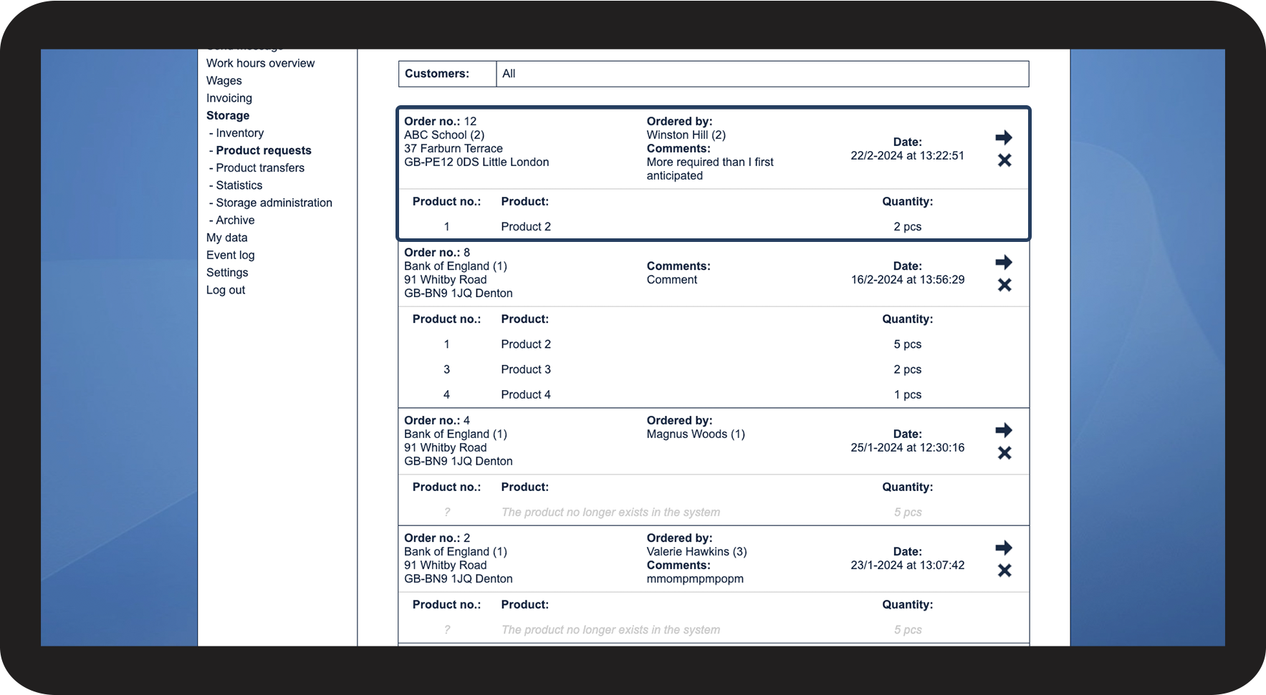Click the date '22/2-2024 at 13:22:51'
Screen dimensions: 1266x695
[908, 155]
